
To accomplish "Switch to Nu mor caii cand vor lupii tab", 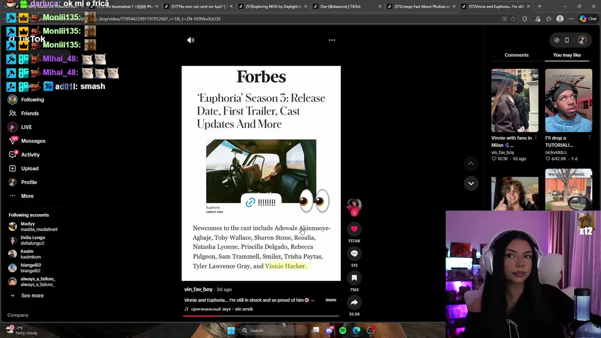I will [x=199, y=7].
